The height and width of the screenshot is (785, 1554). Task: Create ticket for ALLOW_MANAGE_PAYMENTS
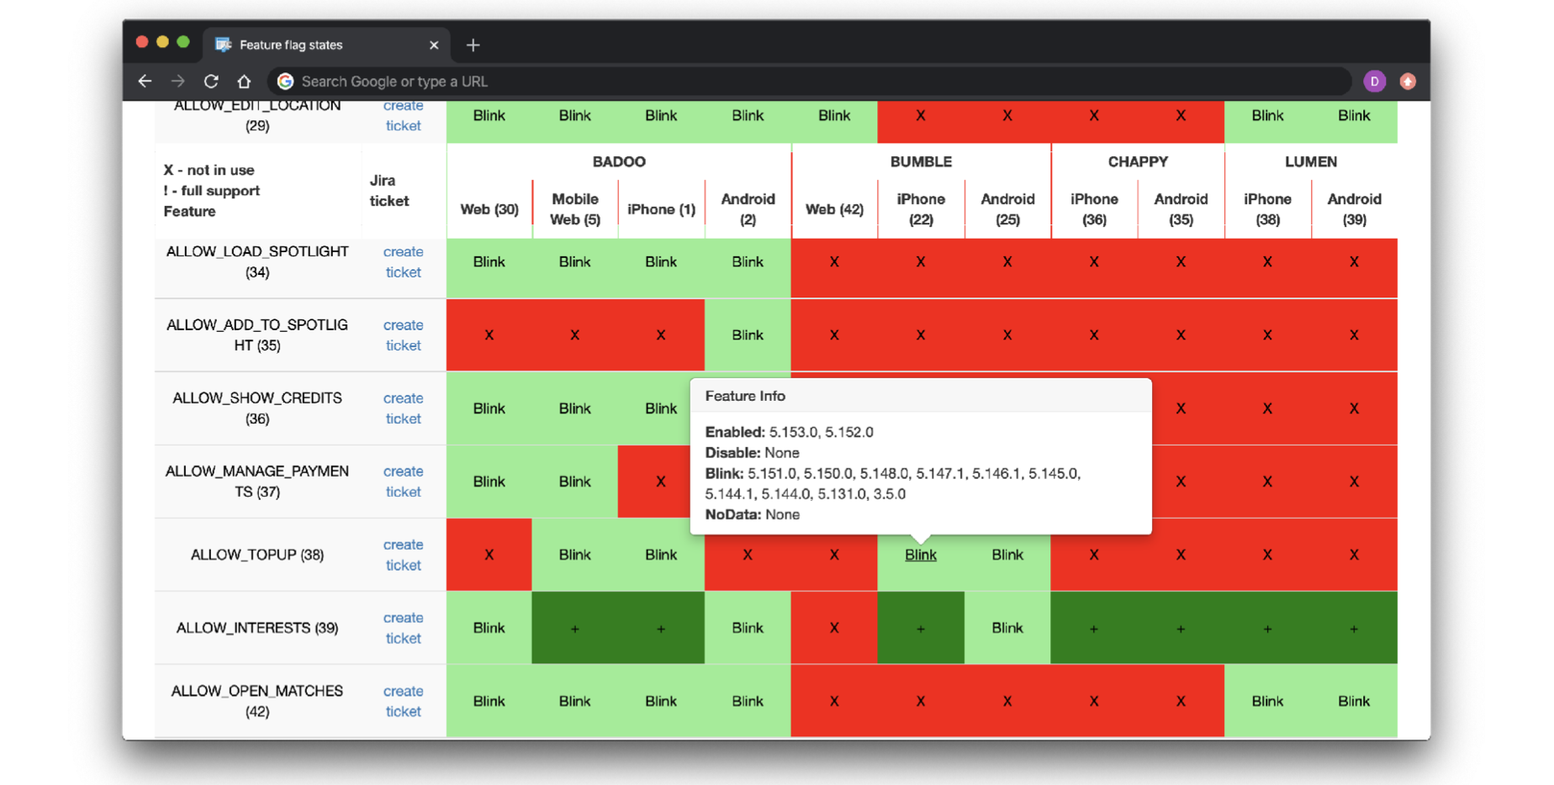[403, 481]
